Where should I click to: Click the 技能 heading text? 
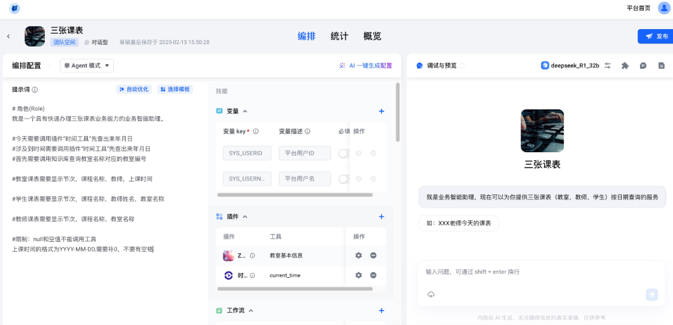[222, 91]
